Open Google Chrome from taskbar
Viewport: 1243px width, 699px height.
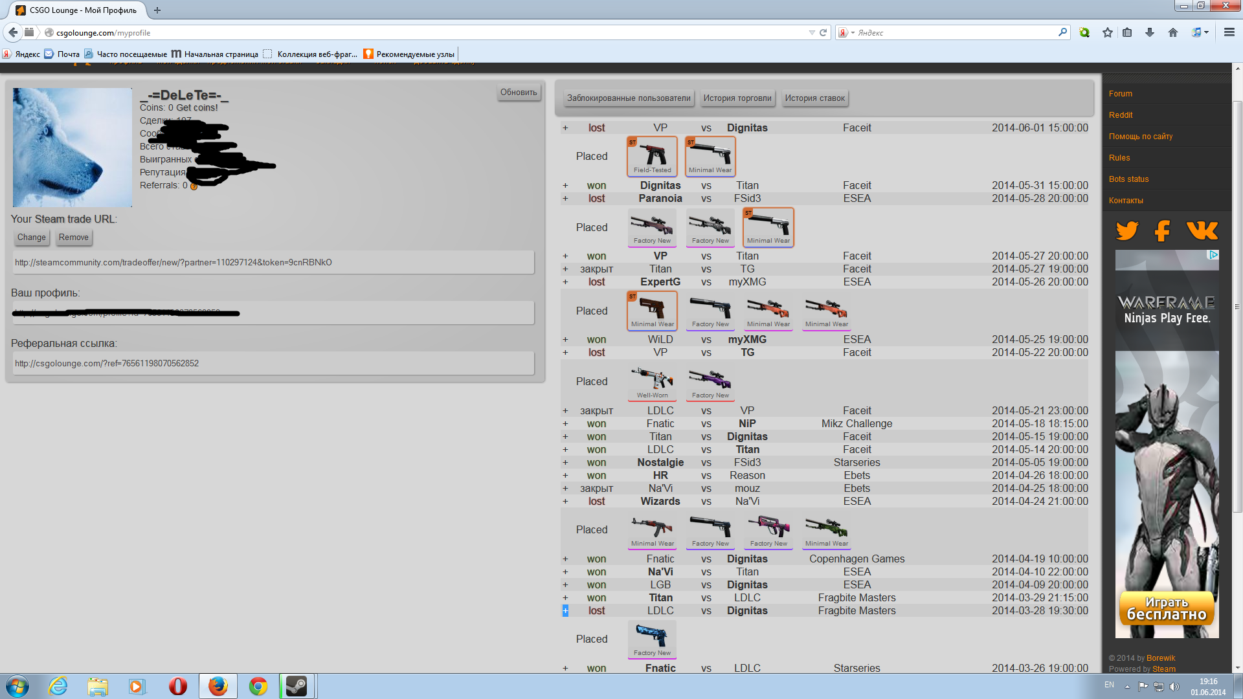coord(258,686)
